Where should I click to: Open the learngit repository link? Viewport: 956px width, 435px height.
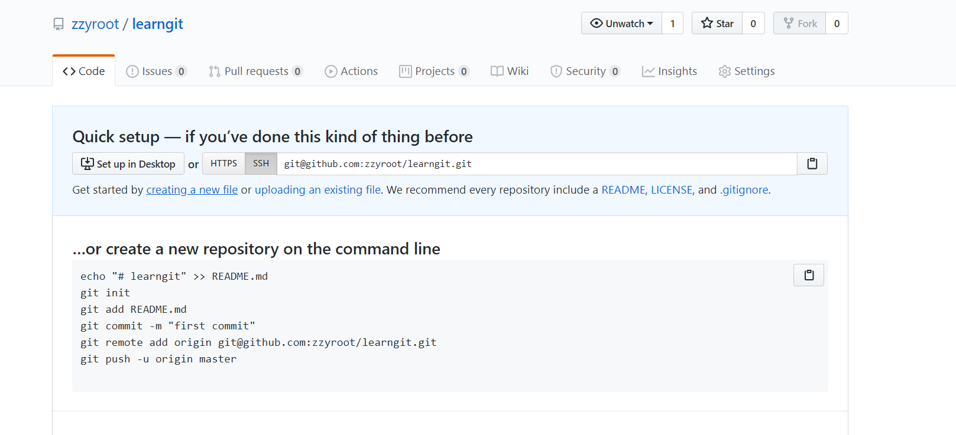[x=158, y=24]
